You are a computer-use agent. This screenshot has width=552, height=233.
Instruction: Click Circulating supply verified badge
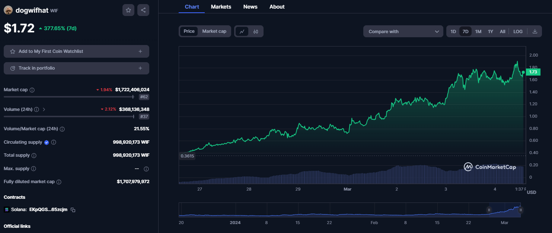[47, 142]
